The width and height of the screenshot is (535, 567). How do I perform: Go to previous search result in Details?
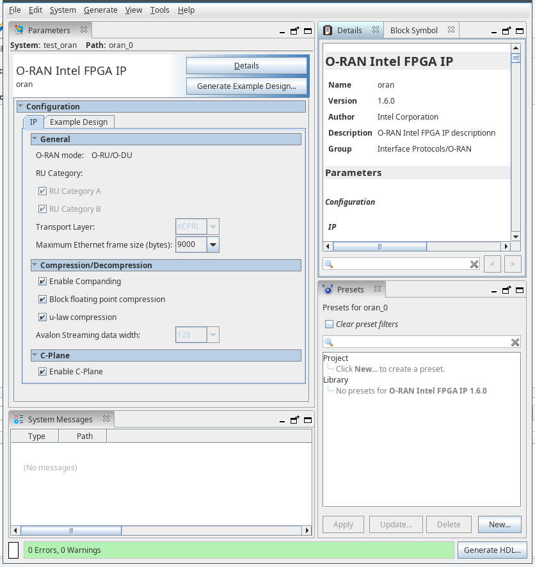click(492, 264)
